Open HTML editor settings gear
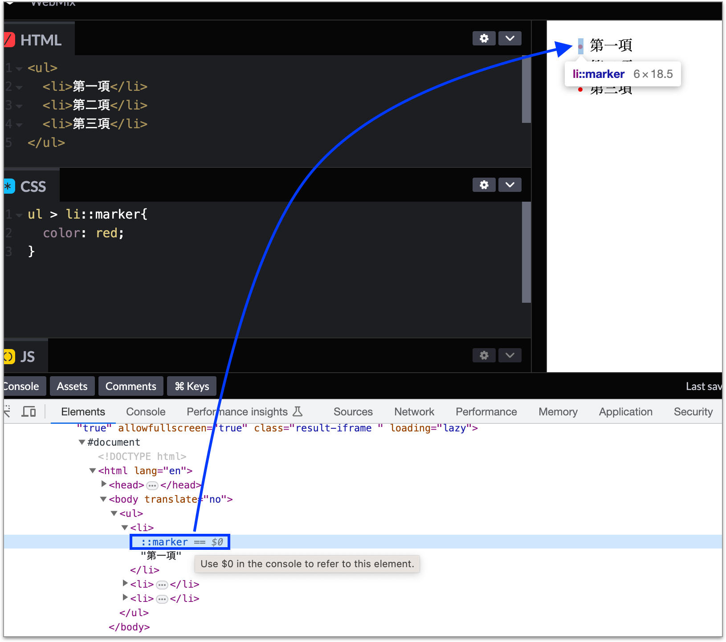 click(484, 38)
